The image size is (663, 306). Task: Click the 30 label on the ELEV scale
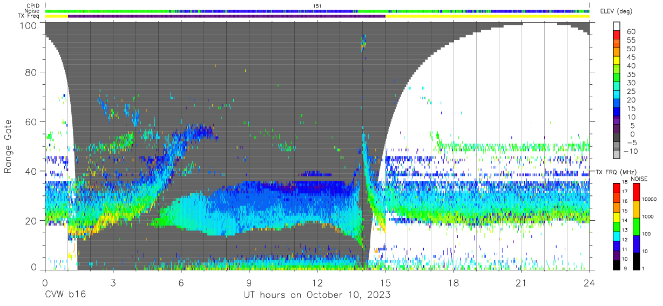pos(631,83)
